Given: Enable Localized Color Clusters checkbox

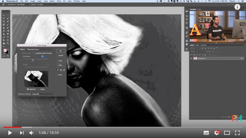Looking at the screenshot, I should [34, 53].
